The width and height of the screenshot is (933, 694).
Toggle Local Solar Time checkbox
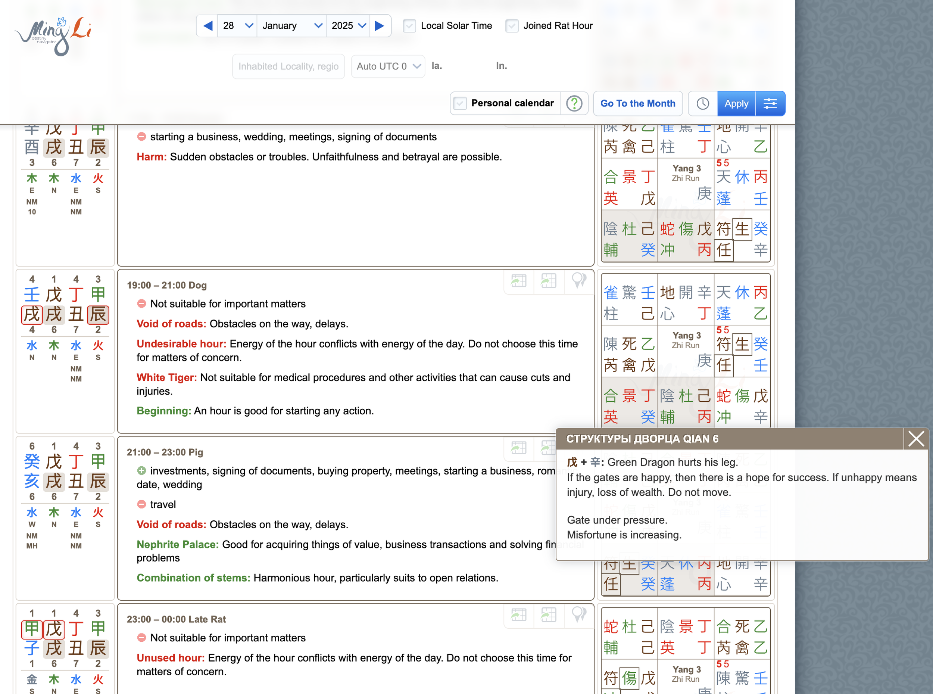(409, 26)
